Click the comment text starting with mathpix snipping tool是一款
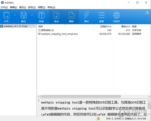The image size is (151, 121). (94, 103)
